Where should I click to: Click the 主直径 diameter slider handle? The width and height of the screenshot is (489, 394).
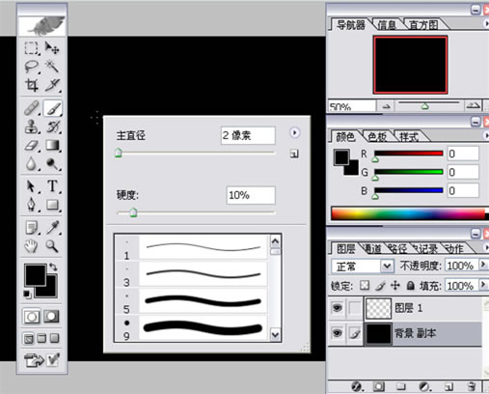point(119,153)
